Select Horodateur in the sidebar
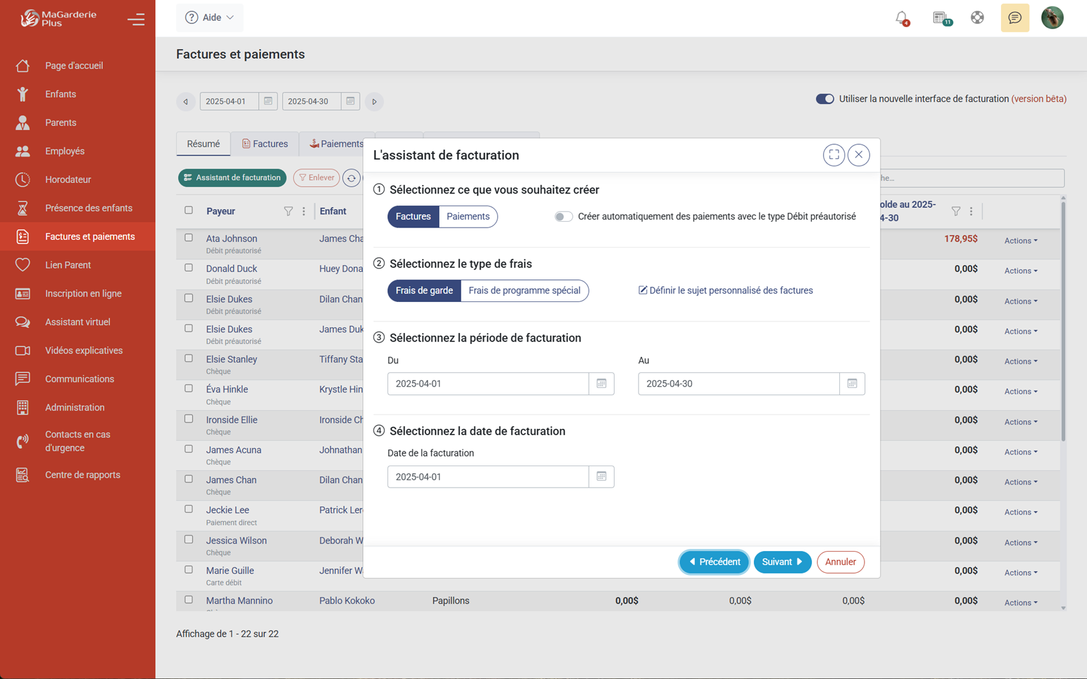The height and width of the screenshot is (679, 1087). 67,179
